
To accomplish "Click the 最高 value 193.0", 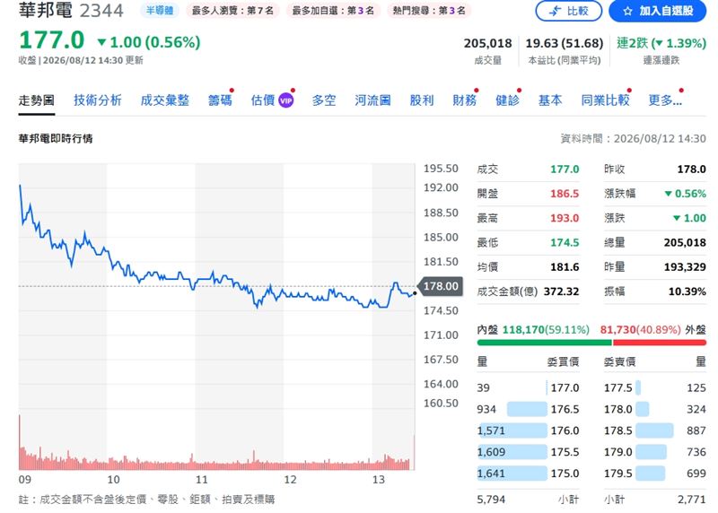I will coord(565,218).
